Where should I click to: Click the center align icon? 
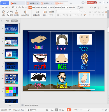tap(94, 15)
